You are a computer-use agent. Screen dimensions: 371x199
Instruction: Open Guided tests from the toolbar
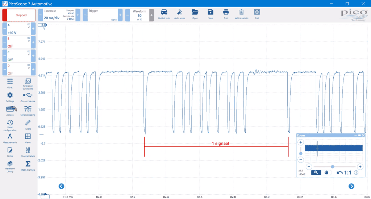pyautogui.click(x=164, y=13)
